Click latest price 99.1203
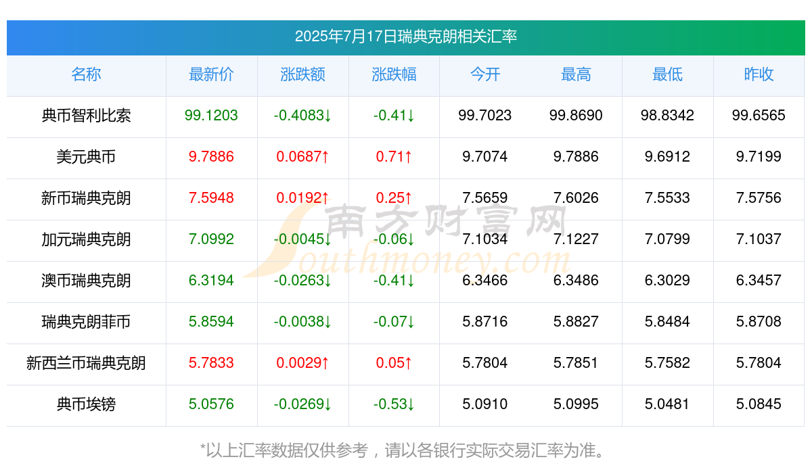Image resolution: width=812 pixels, height=472 pixels. tap(211, 116)
